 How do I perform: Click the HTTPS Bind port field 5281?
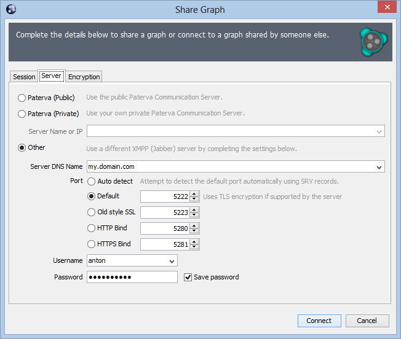(x=165, y=244)
